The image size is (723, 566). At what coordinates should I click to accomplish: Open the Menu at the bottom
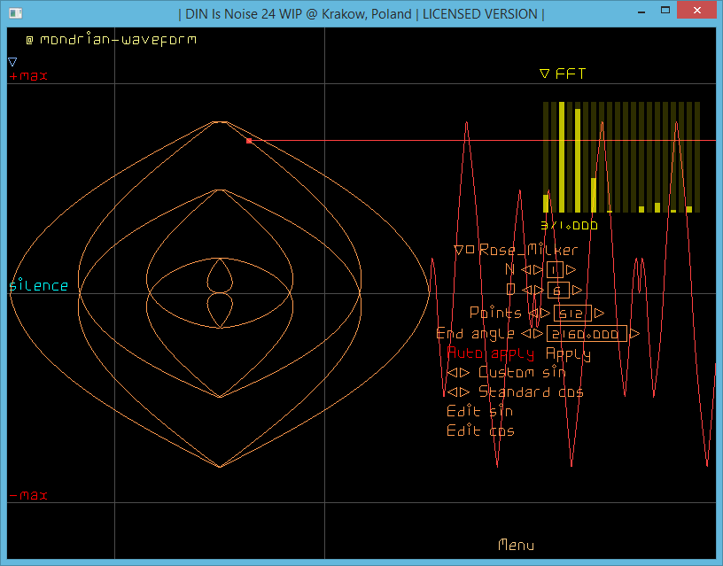[x=516, y=545]
